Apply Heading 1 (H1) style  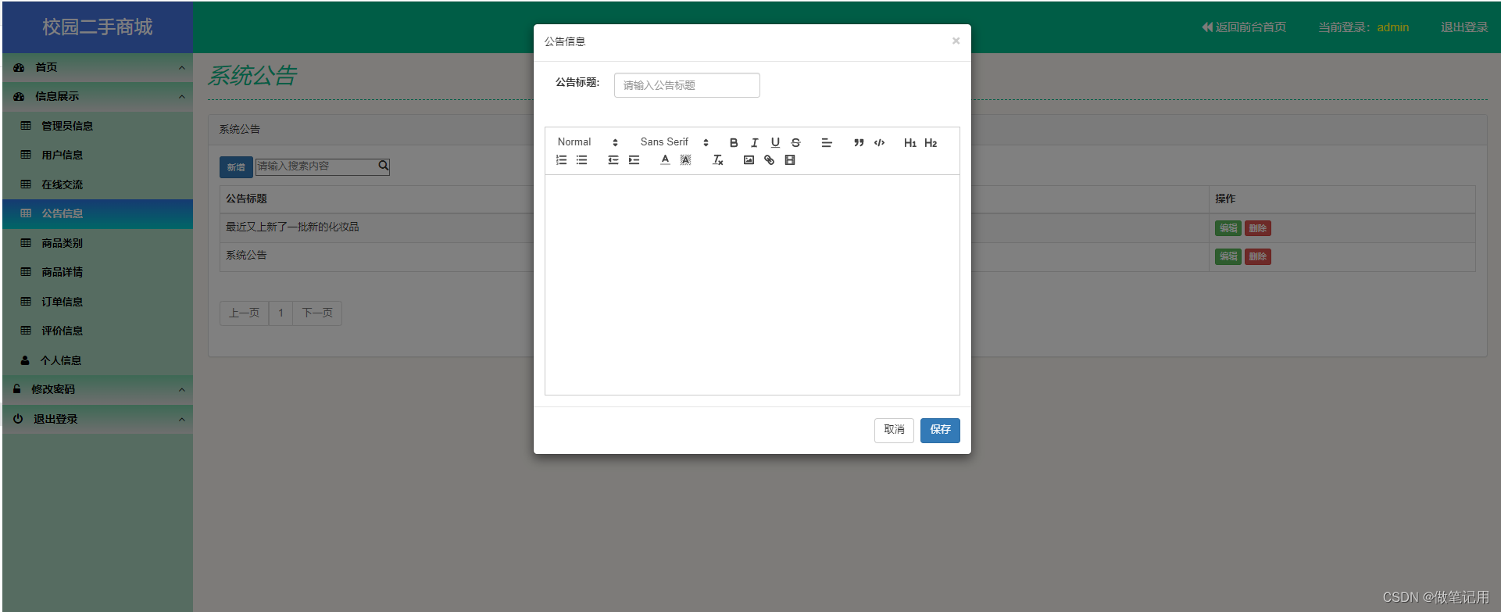pos(910,142)
